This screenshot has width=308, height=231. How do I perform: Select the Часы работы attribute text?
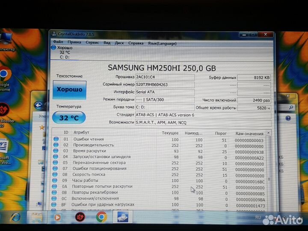point(85,181)
